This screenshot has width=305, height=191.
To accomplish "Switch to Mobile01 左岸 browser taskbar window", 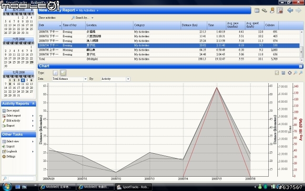I will coord(57,187).
